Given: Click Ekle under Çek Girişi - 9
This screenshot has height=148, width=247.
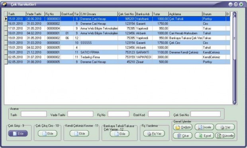Looking at the screenshot, I should pos(18,134).
